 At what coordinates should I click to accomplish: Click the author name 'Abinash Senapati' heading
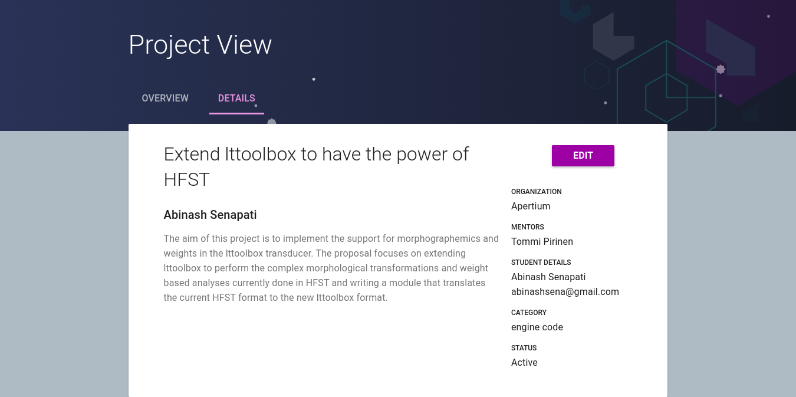coord(210,215)
